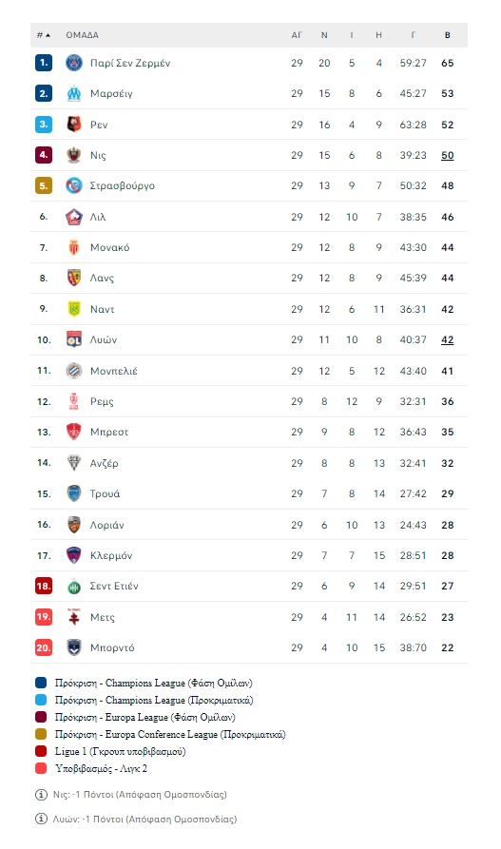Open the Μονακό team link
Image resolution: width=501 pixels, height=849 pixels.
tap(110, 247)
